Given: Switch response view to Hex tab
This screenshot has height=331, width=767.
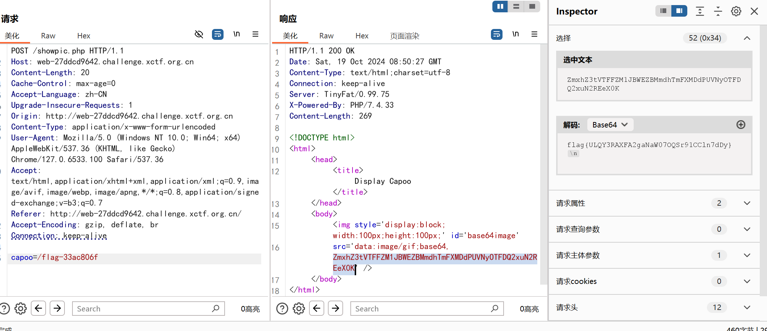Looking at the screenshot, I should point(362,36).
